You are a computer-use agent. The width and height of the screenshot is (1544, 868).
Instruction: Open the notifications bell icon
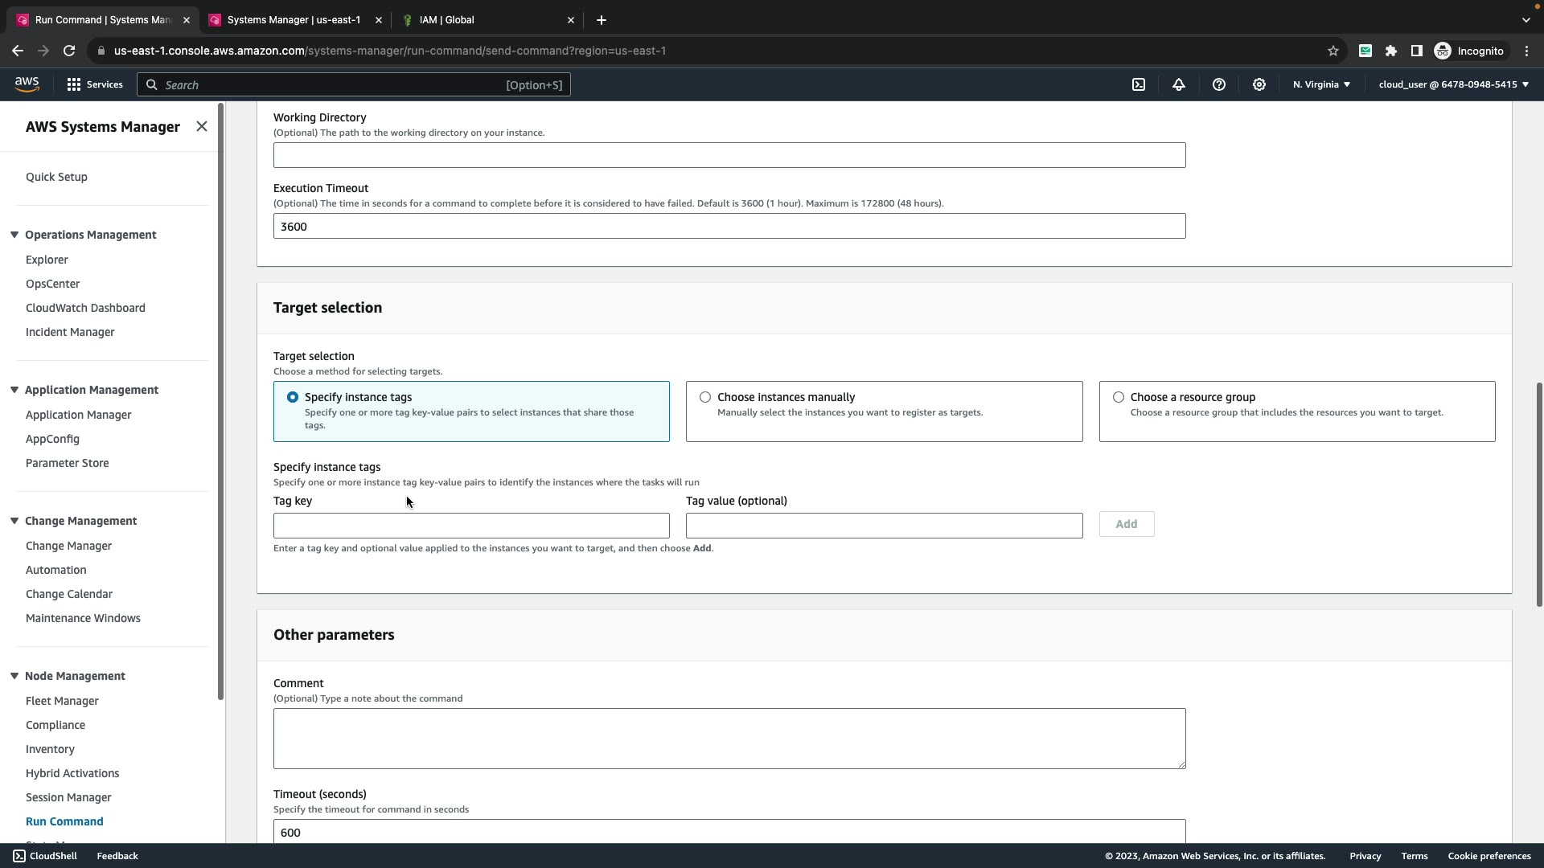[1179, 84]
